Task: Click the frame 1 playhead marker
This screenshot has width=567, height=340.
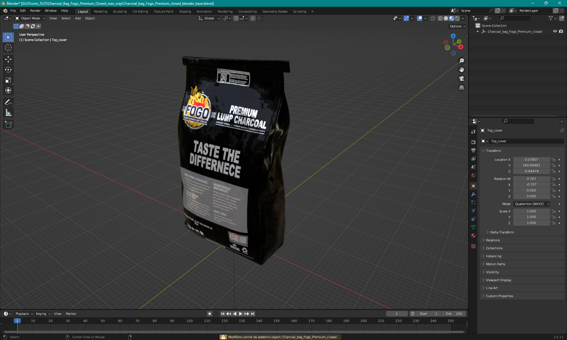Action: click(17, 321)
